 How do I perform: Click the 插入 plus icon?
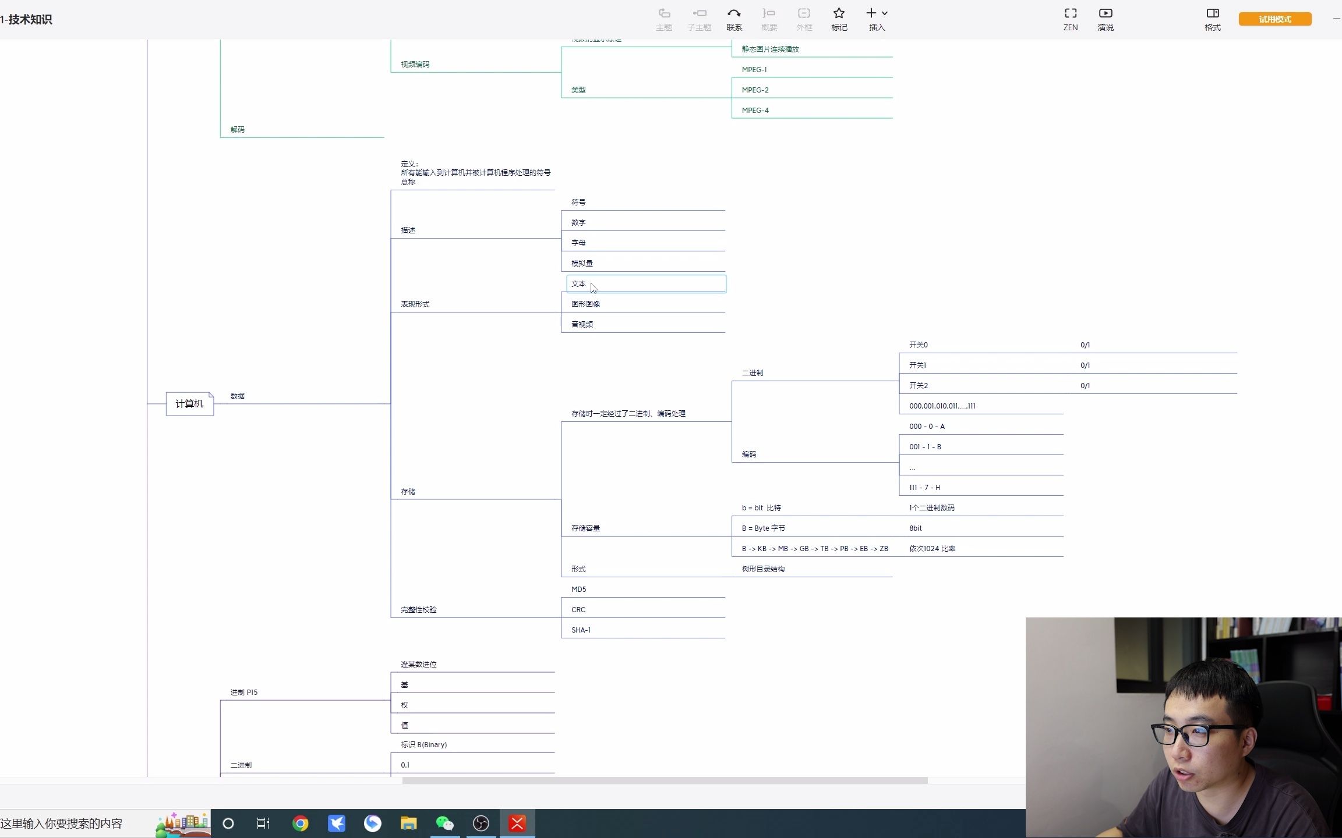click(x=871, y=13)
